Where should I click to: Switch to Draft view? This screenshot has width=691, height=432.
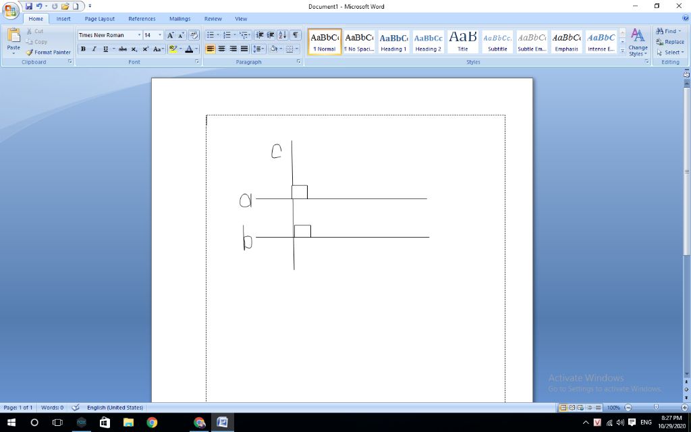598,408
